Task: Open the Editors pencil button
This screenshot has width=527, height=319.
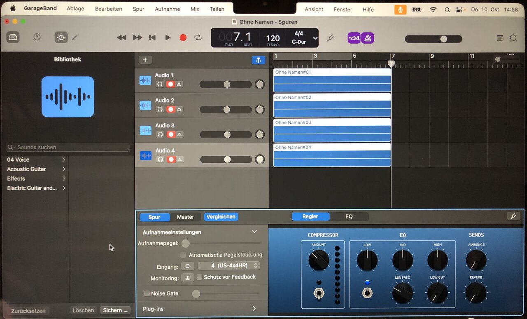Action: click(x=75, y=38)
